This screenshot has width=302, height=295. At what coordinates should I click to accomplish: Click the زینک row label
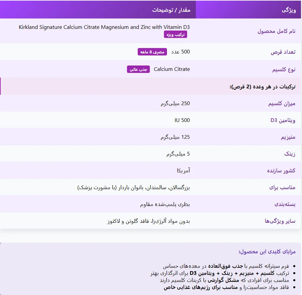(x=290, y=154)
